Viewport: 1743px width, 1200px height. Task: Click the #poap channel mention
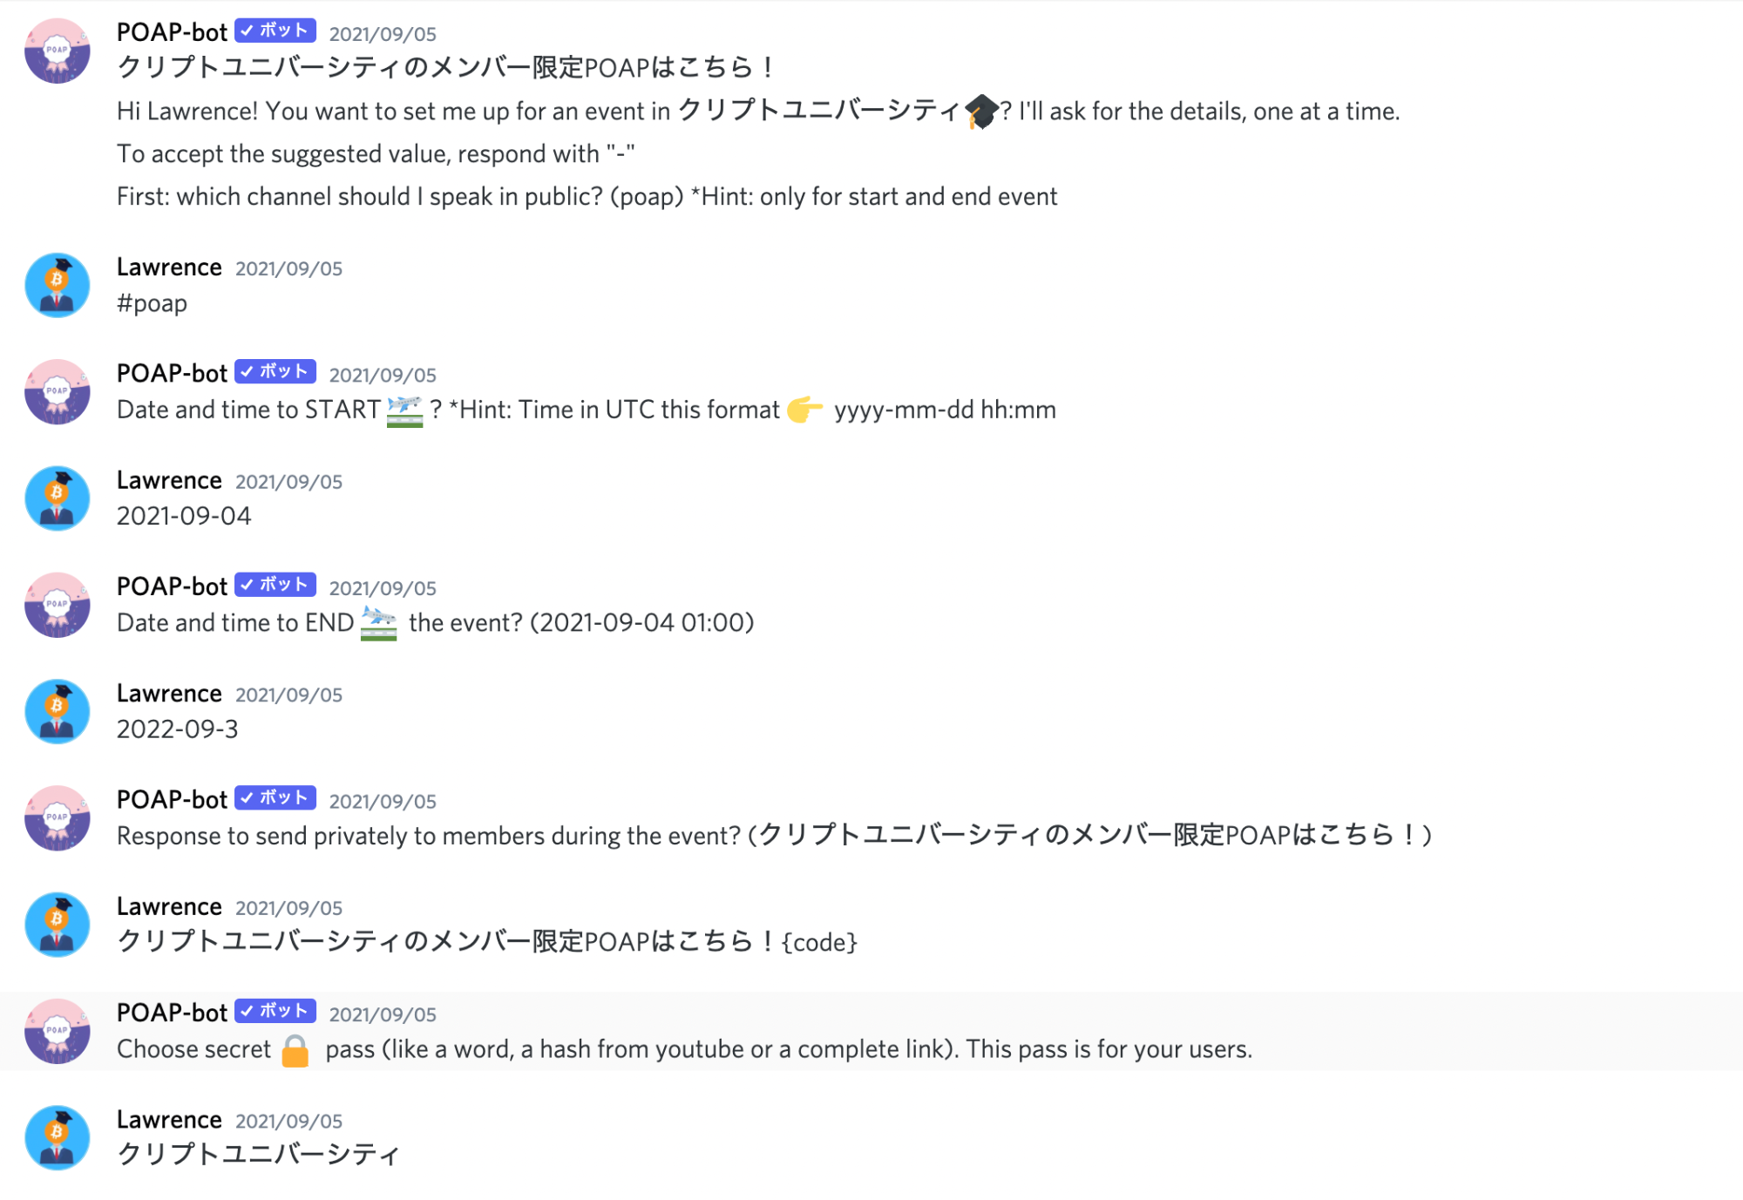152,303
